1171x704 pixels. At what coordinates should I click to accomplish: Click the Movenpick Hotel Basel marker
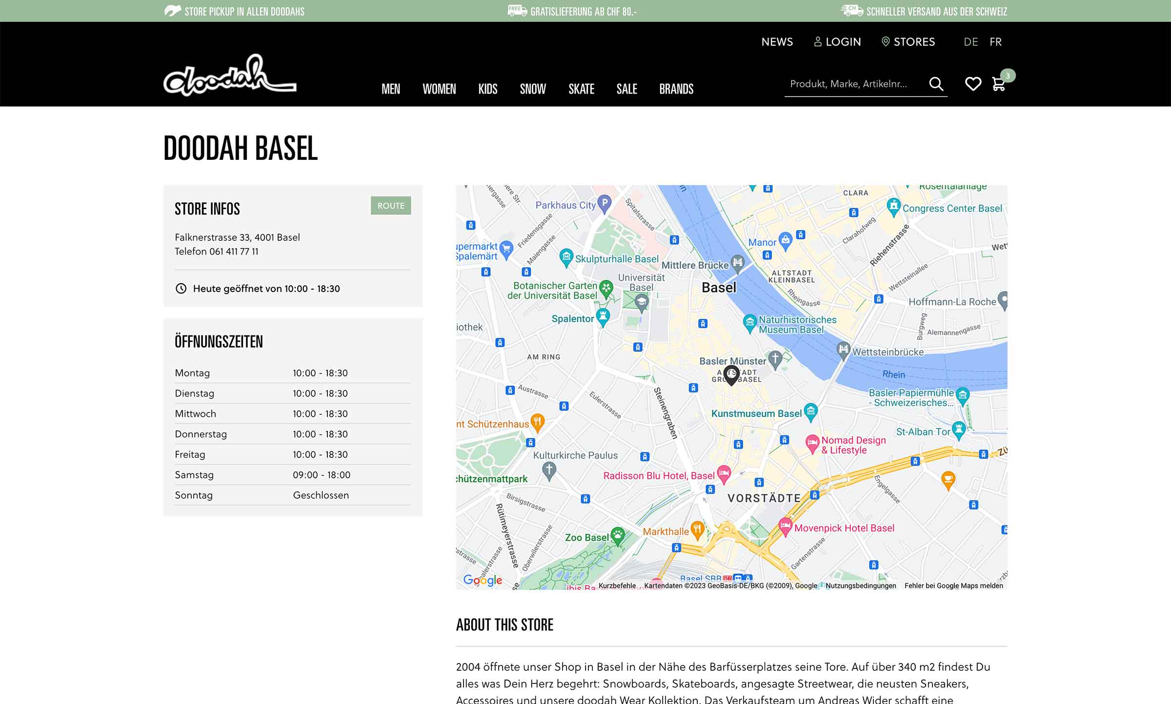click(785, 527)
